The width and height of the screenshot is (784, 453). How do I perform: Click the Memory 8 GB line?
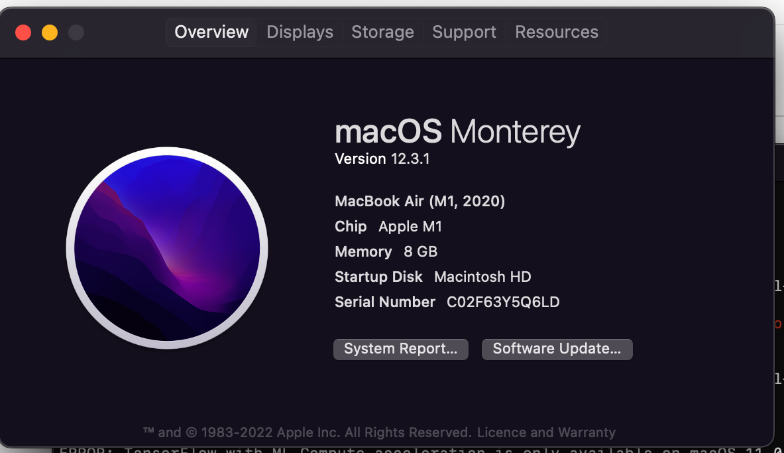click(386, 252)
